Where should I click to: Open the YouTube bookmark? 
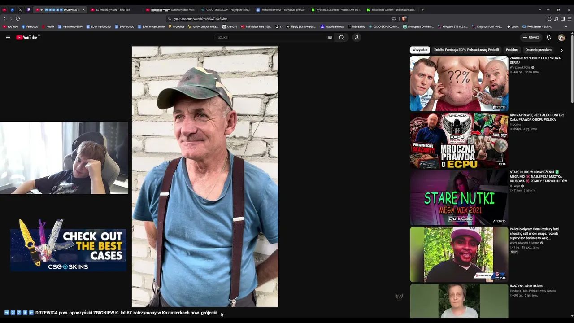[x=10, y=26]
